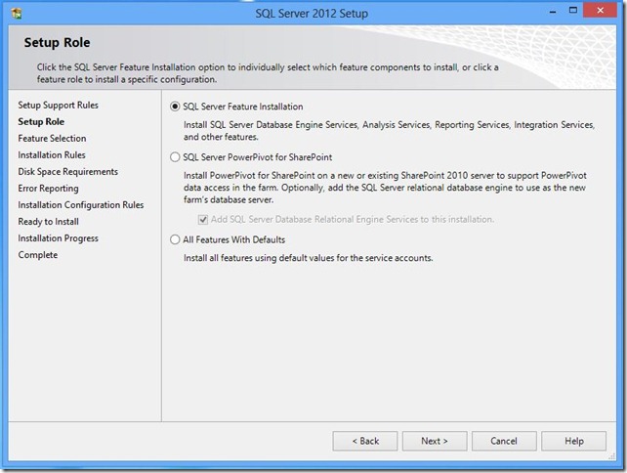627x473 pixels.
Task: Close the SQL Server 2012 Setup window
Action: pyautogui.click(x=600, y=11)
